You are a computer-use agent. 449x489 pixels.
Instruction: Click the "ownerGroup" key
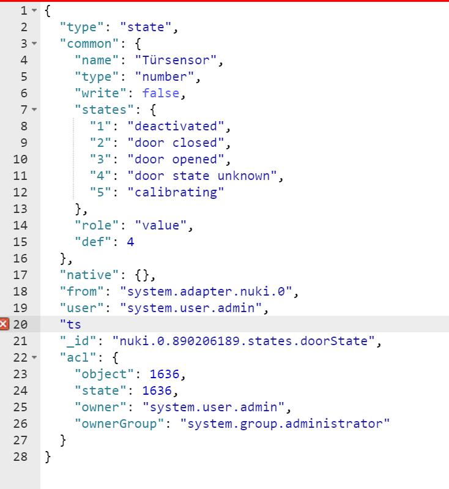(119, 424)
